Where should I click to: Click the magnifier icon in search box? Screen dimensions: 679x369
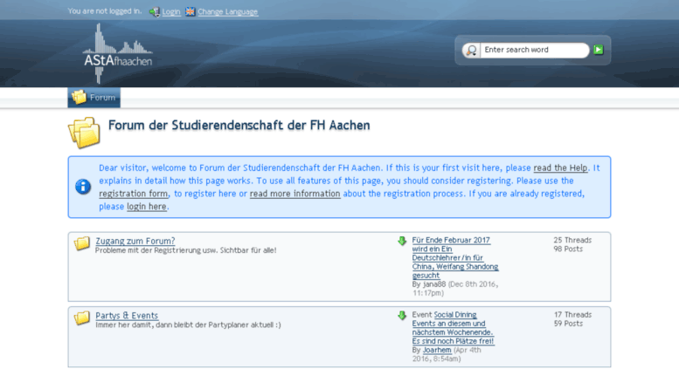coord(471,50)
